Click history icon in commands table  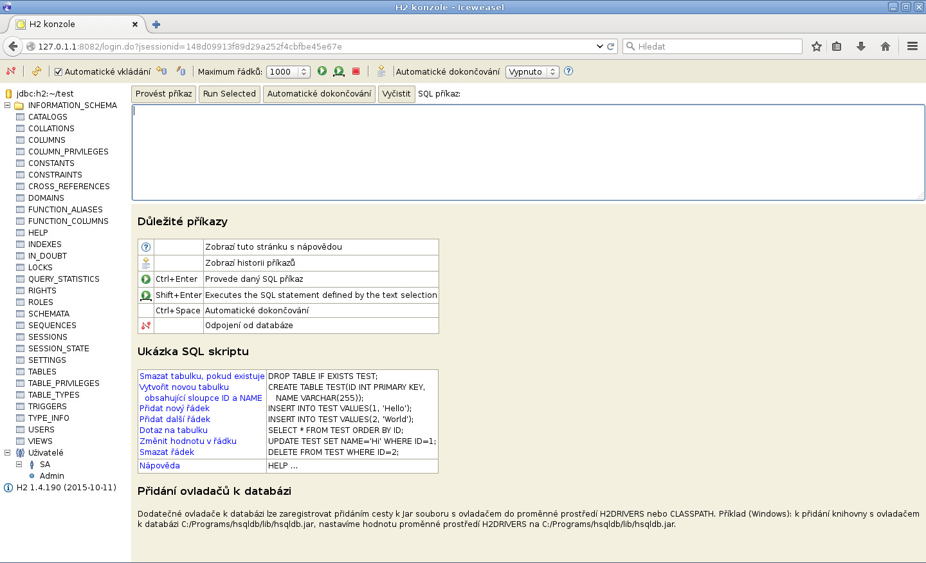point(146,263)
